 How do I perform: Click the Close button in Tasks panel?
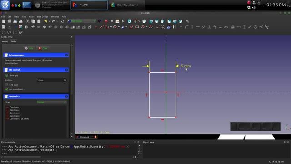[43, 48]
